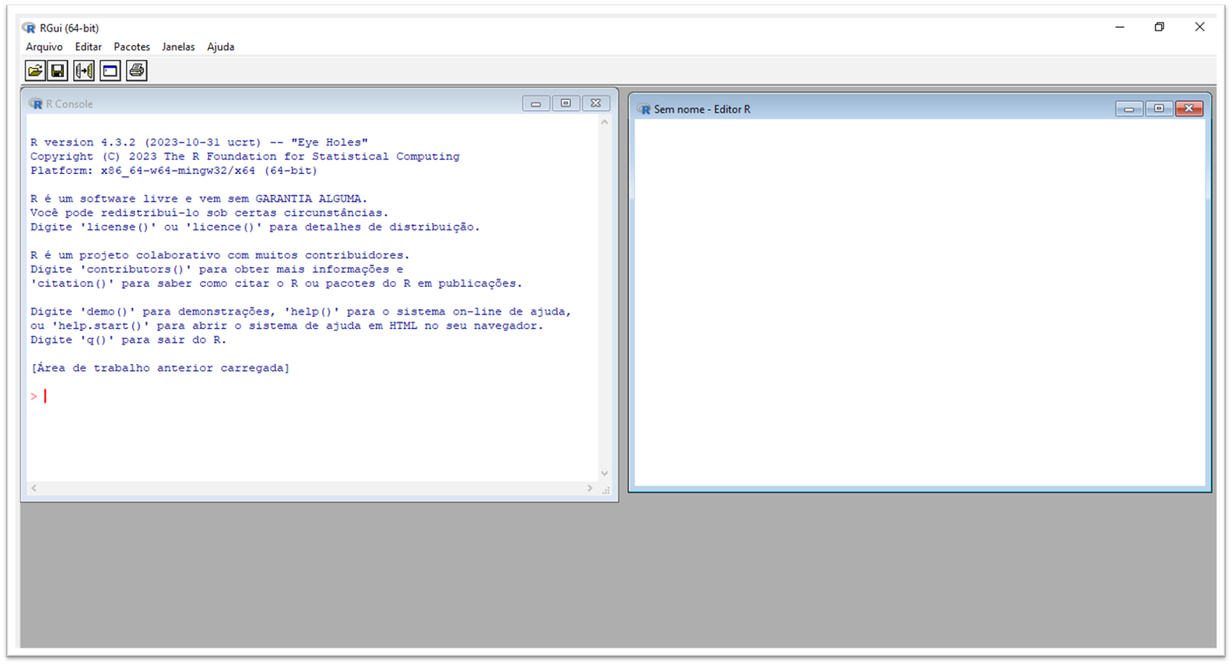
Task: Minimize the main RGui window
Action: coord(1120,27)
